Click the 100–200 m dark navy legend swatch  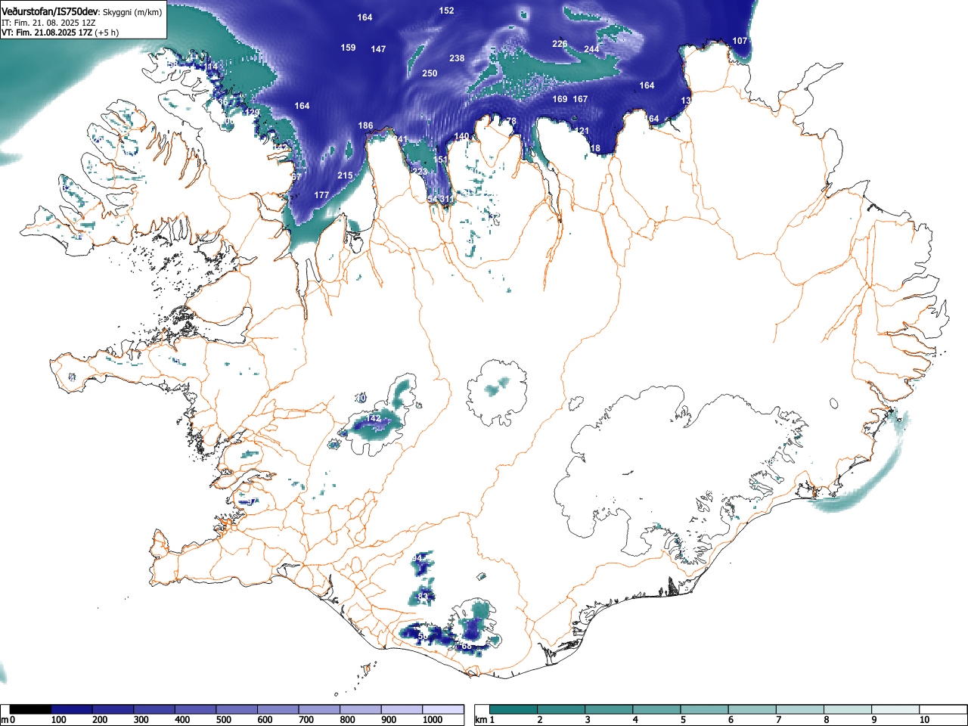pos(72,709)
